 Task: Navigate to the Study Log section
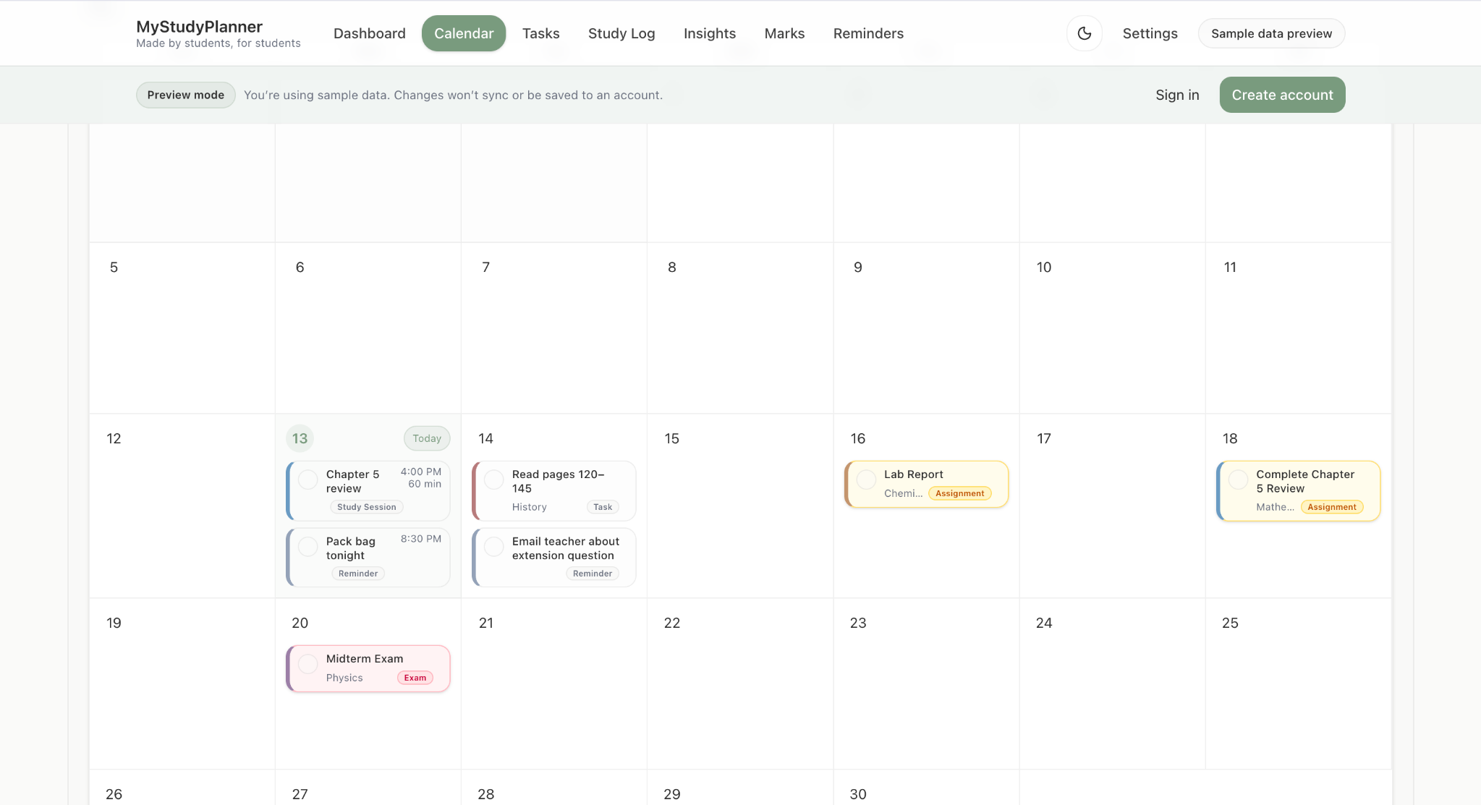[x=621, y=33]
